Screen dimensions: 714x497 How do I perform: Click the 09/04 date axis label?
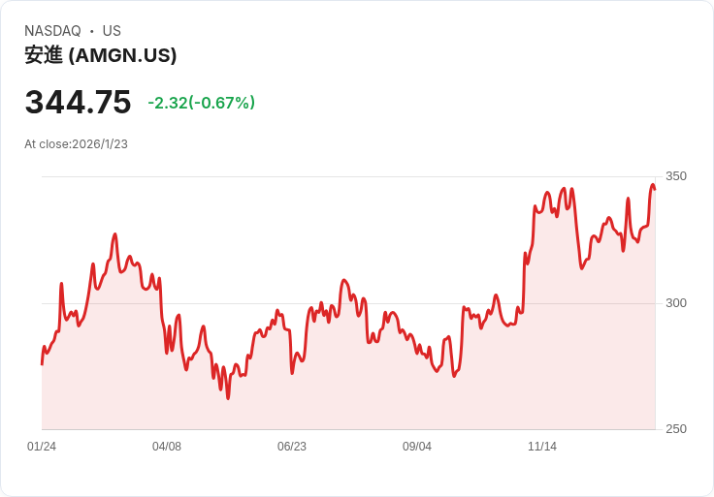(x=416, y=447)
